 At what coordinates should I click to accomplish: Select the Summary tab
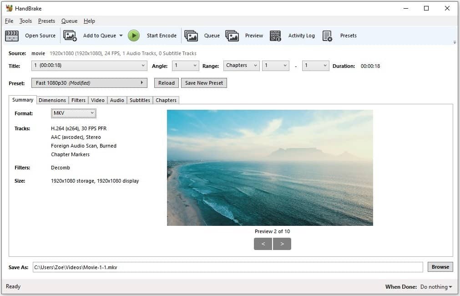coord(23,100)
